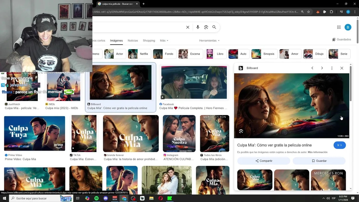Open the TikTok Culpa Mía thumbnail
The width and height of the screenshot is (359, 202).
point(84,133)
